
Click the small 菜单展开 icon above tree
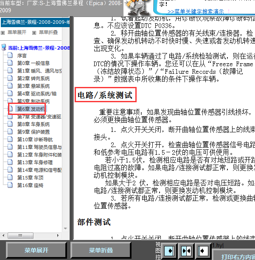[x=3, y=32]
